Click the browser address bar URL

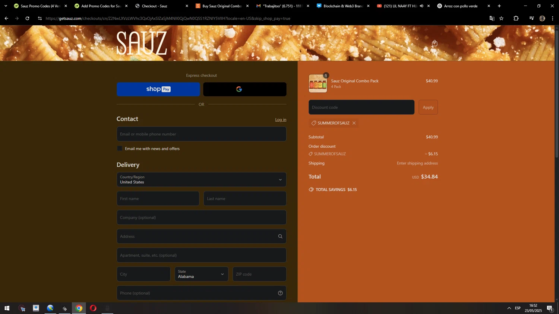pos(168,18)
